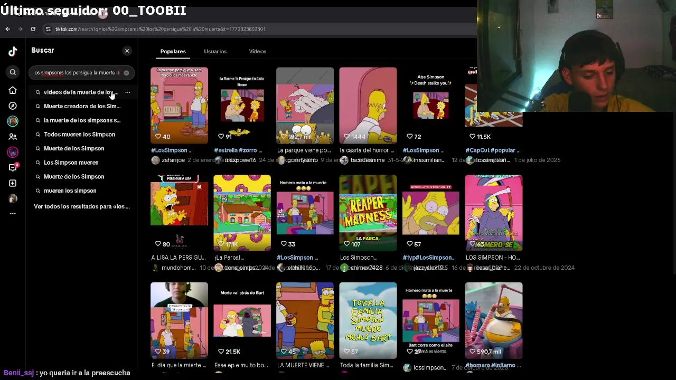Click the browser back arrow
Screen dimensions: 676x380
tap(7, 29)
